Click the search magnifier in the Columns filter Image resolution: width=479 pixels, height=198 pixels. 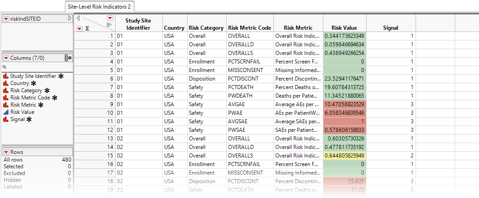click(x=4, y=67)
